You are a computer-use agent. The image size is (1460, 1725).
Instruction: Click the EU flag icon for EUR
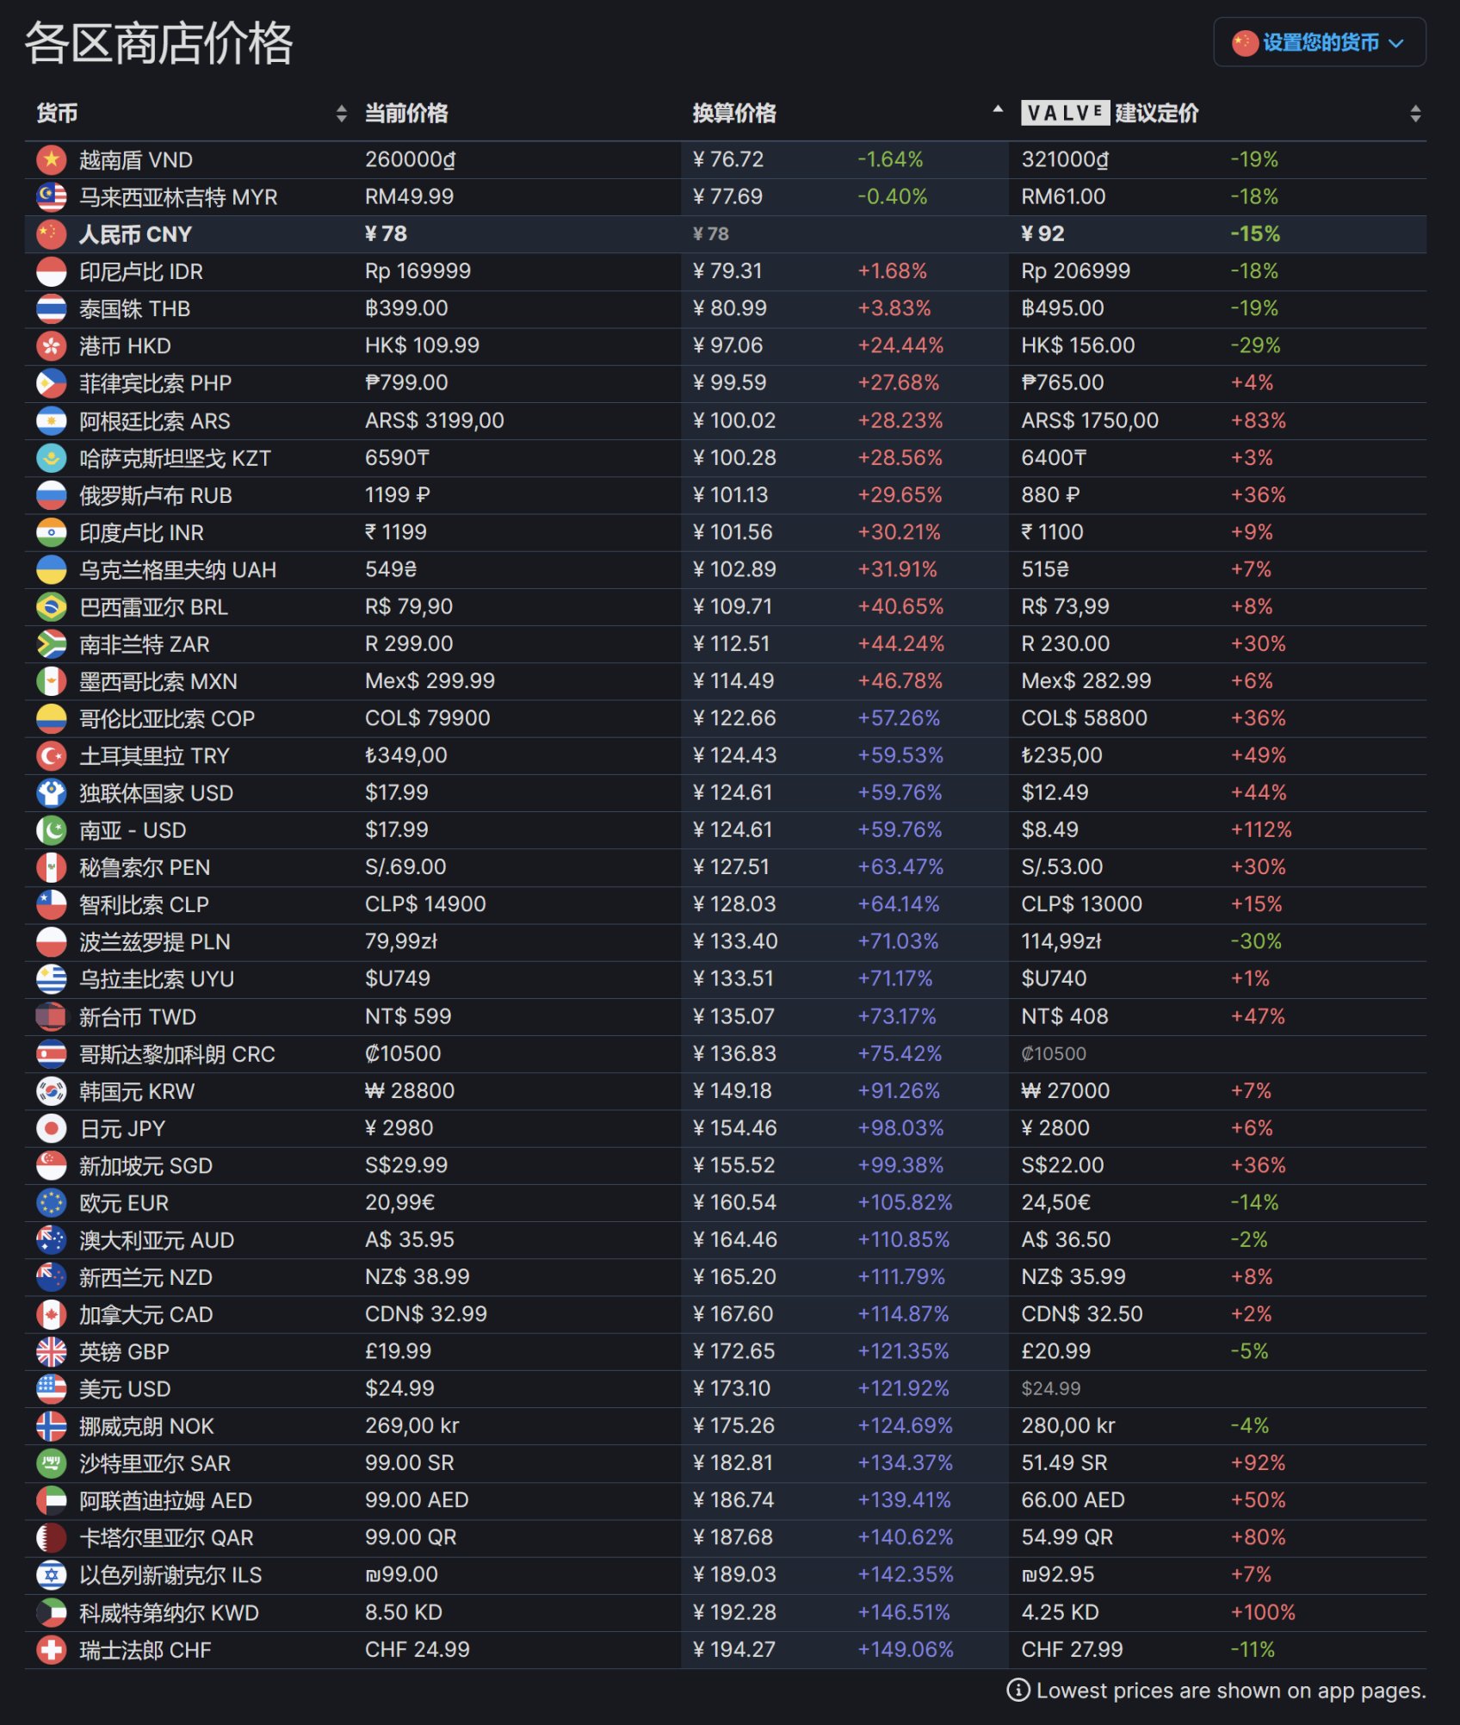click(x=52, y=1202)
